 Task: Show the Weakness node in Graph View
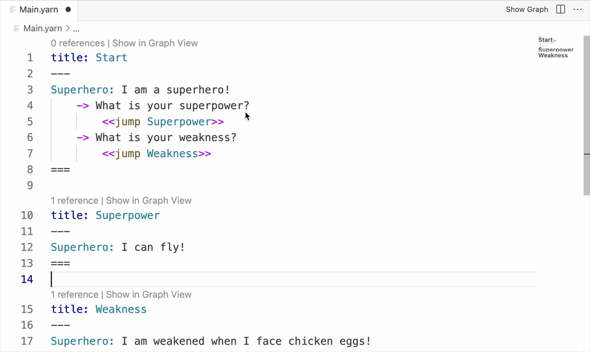(149, 294)
